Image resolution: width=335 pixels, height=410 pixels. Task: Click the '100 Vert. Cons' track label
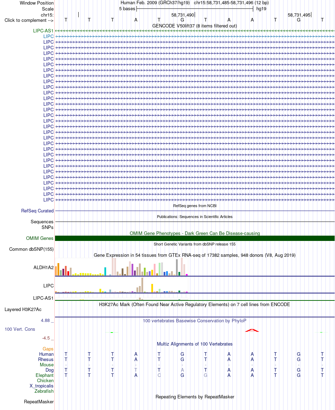20,329
